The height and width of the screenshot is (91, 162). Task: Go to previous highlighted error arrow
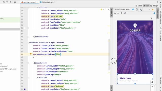point(106,9)
